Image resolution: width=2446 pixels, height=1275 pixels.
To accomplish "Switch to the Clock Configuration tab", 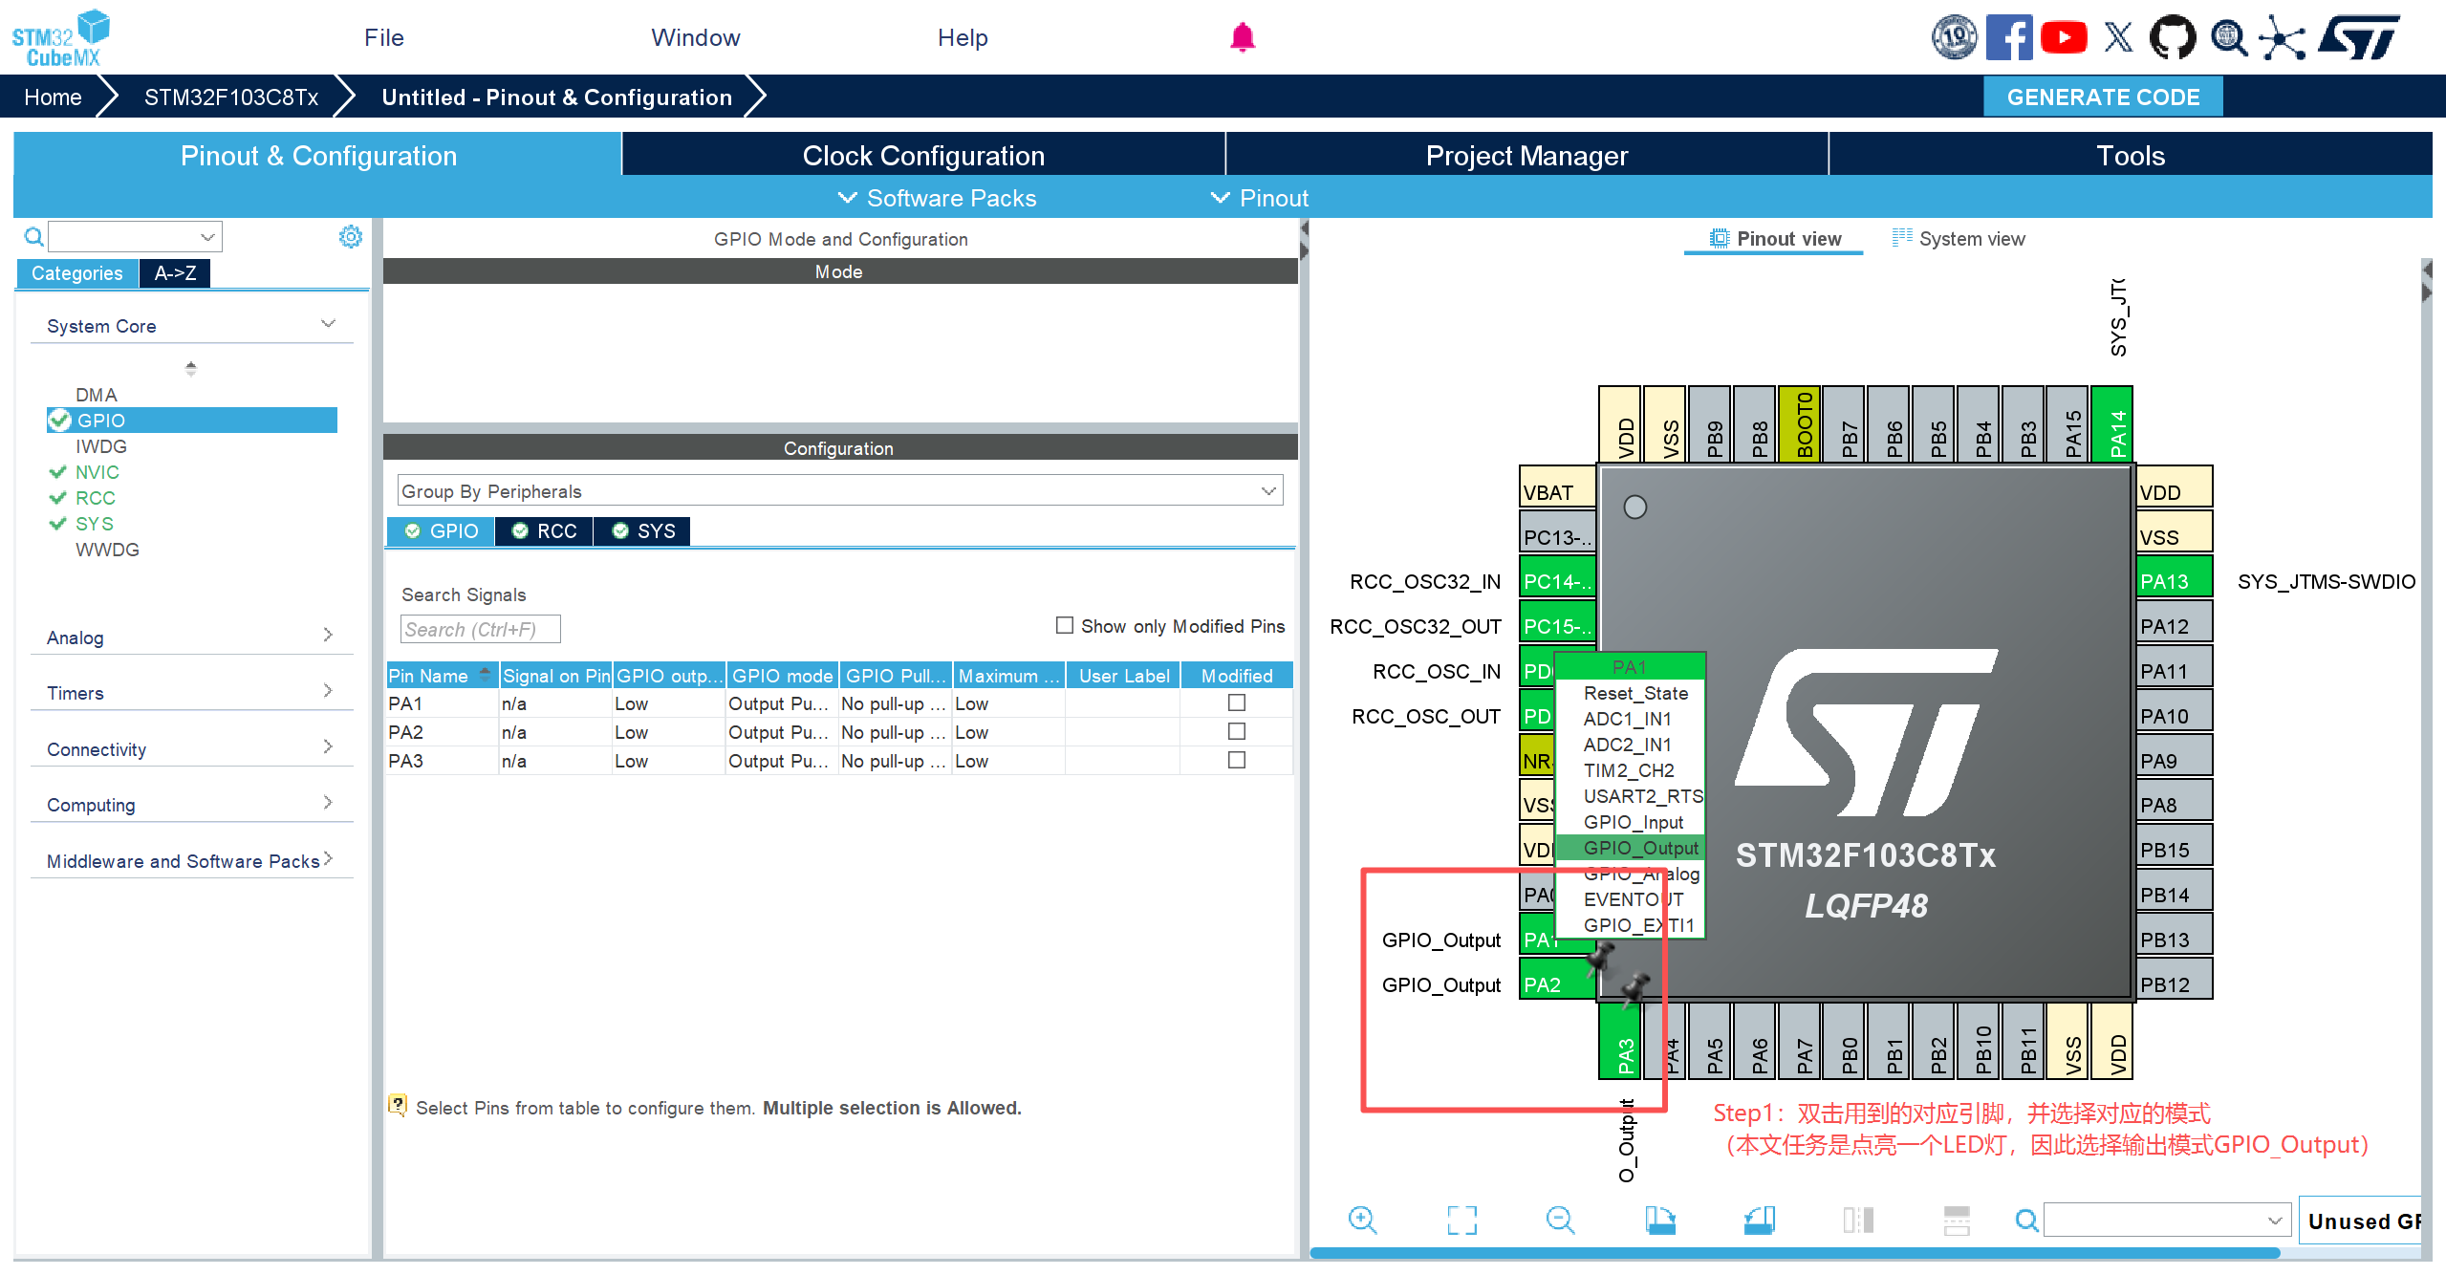I will coord(922,155).
